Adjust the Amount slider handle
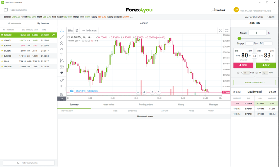This screenshot has height=167, width=279. click(x=239, y=38)
